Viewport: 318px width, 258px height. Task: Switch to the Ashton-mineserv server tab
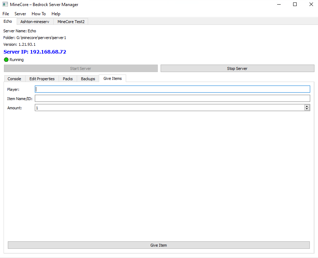tap(35, 22)
